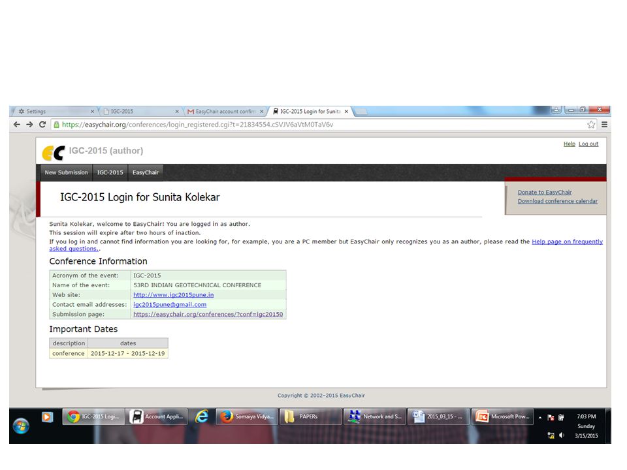Reload the page with refresh icon

[x=42, y=125]
